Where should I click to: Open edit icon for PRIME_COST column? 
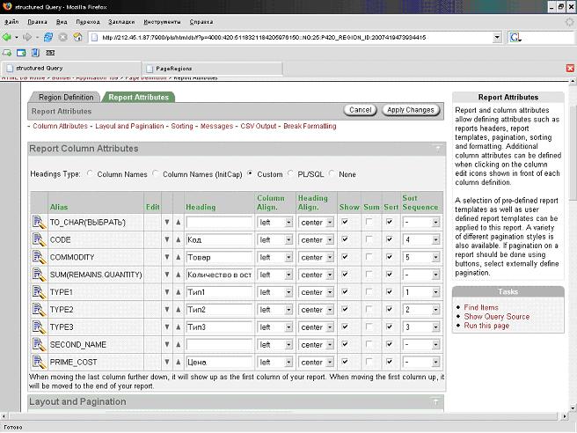39,362
